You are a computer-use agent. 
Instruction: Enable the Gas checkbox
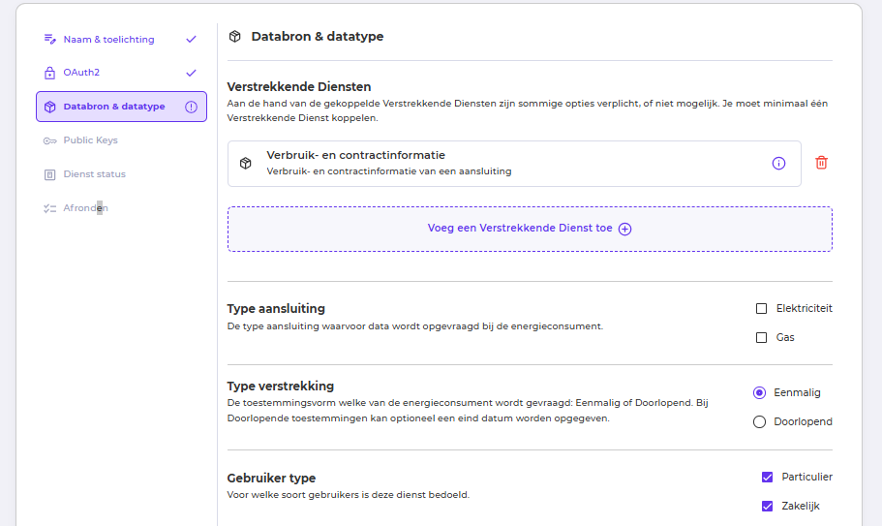[762, 337]
